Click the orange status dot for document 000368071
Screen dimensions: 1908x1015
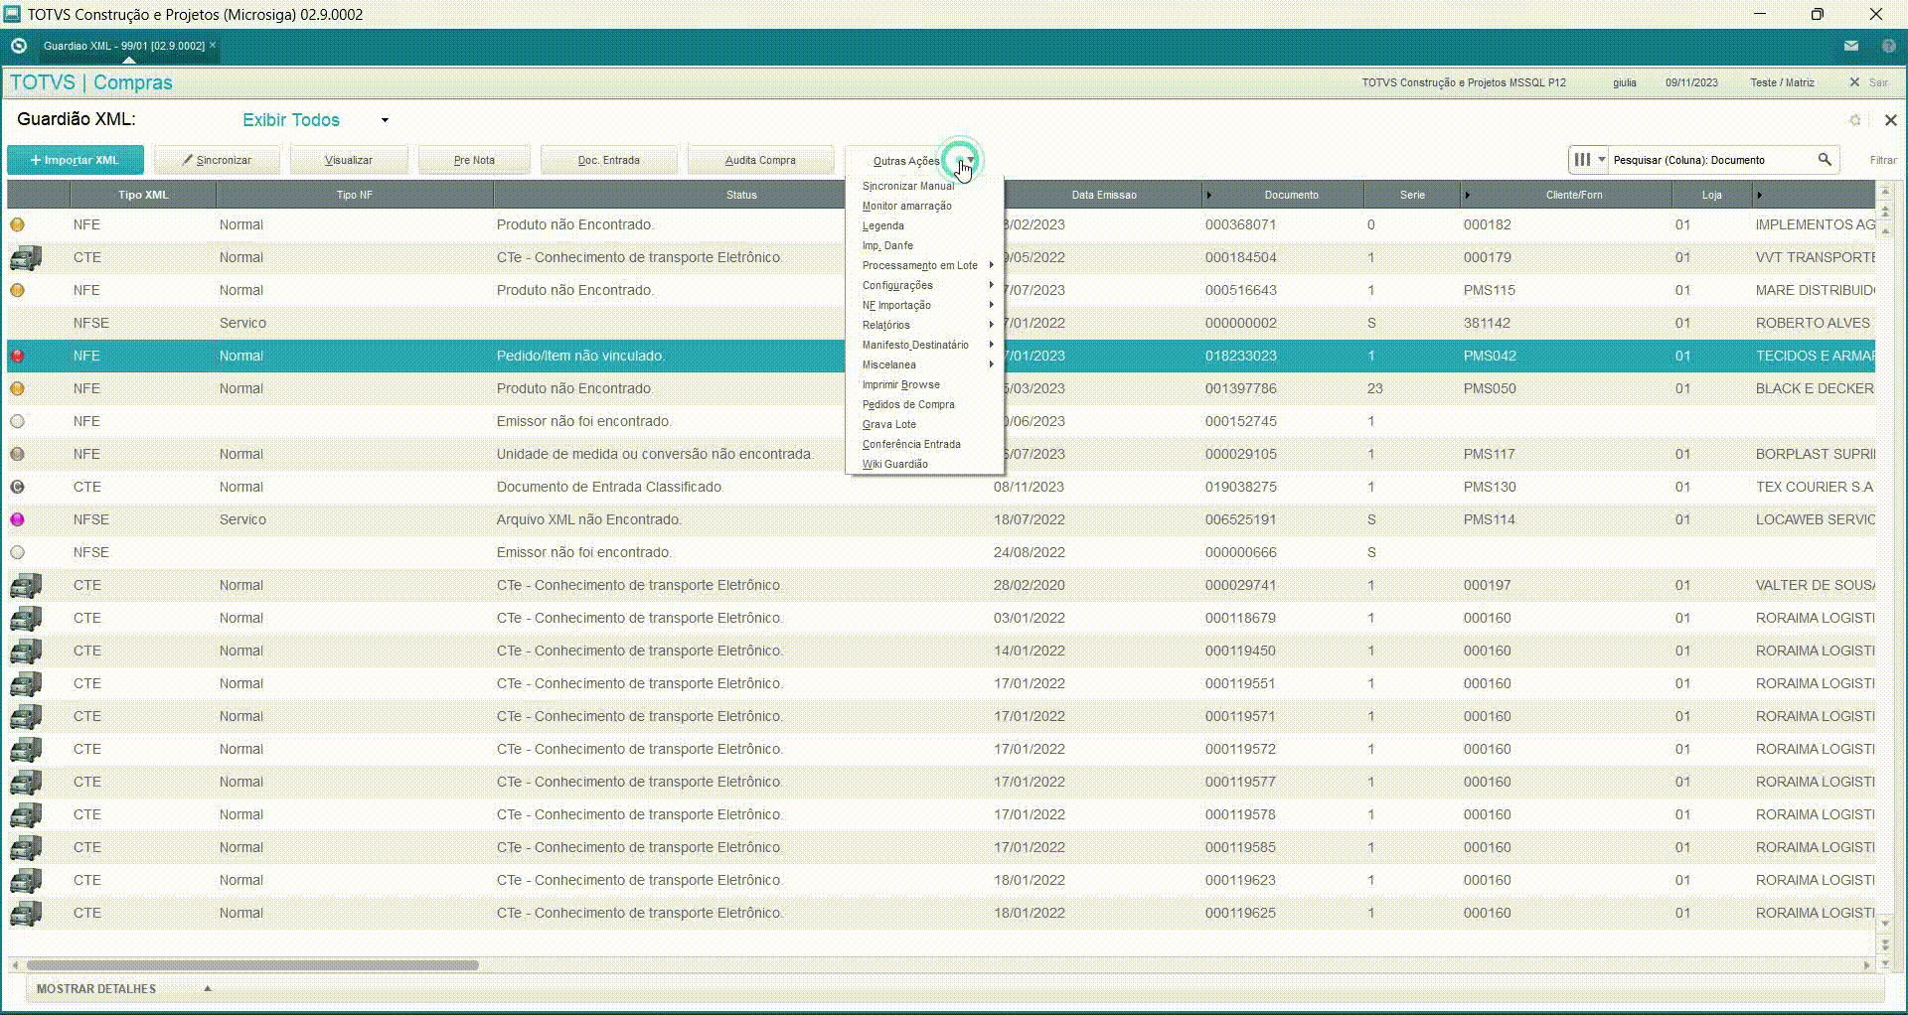[x=17, y=224]
